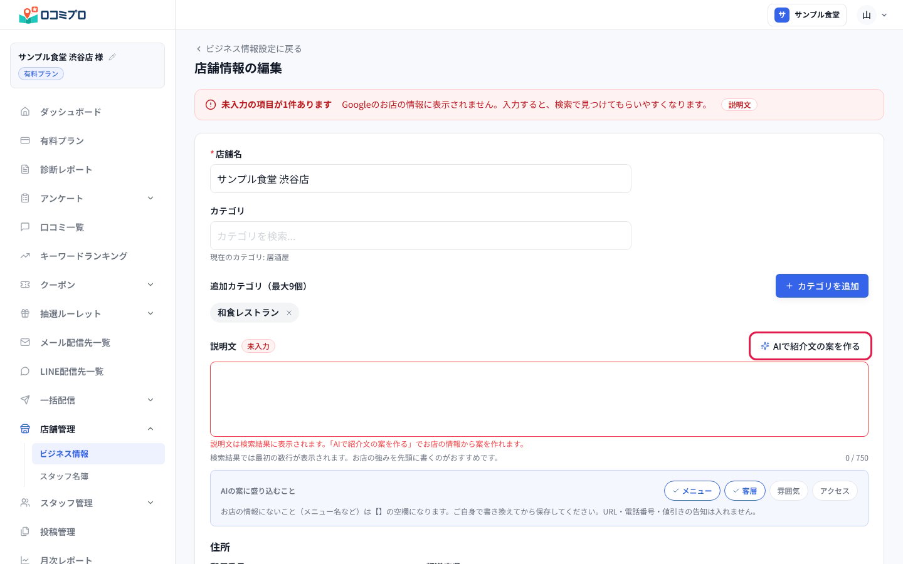The width and height of the screenshot is (903, 564).
Task: Expand the 一括配信 submenu
Action: pyautogui.click(x=150, y=400)
